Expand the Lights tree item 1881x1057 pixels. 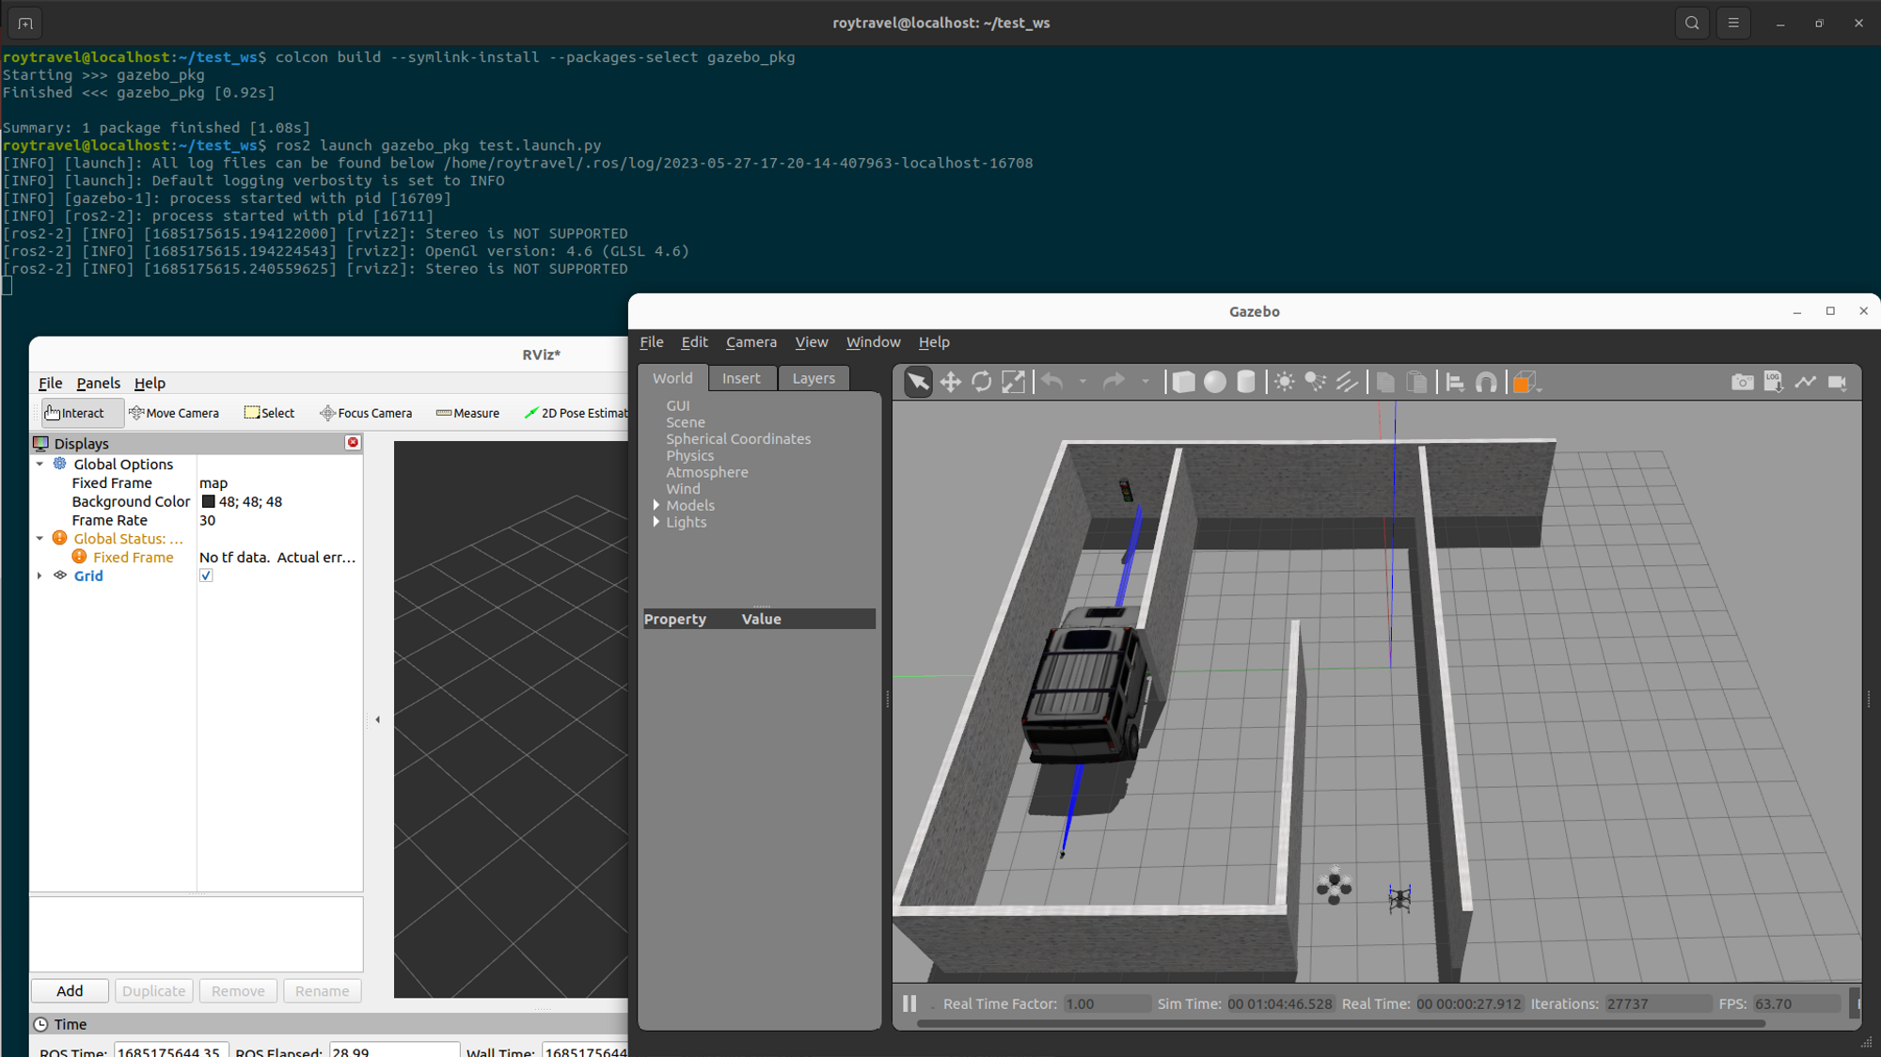(656, 522)
